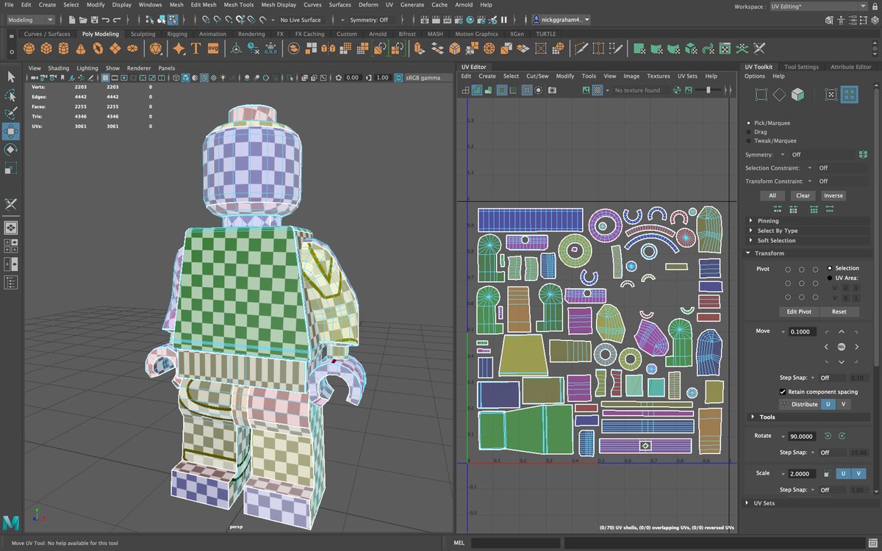Create a polygon cube from the shelf
The width and height of the screenshot is (882, 551).
[46, 49]
